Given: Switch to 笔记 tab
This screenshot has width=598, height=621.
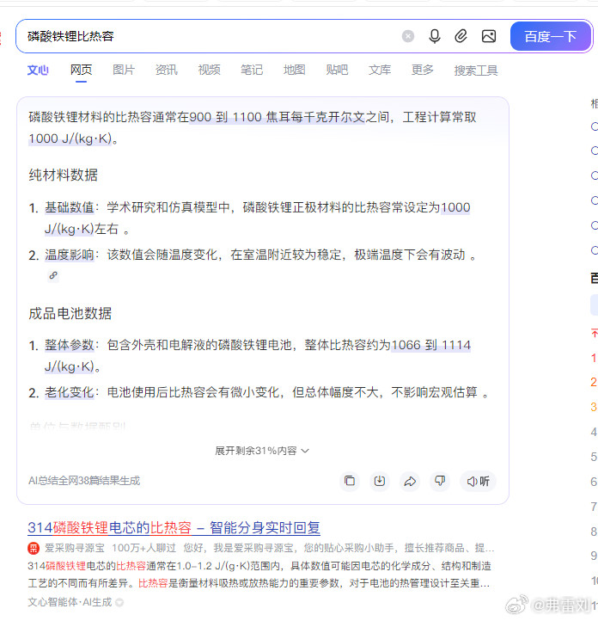Looking at the screenshot, I should (252, 71).
